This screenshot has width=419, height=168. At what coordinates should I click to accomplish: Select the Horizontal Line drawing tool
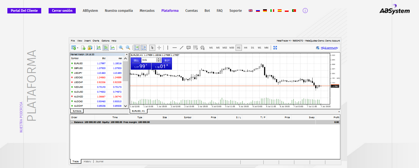point(175,48)
